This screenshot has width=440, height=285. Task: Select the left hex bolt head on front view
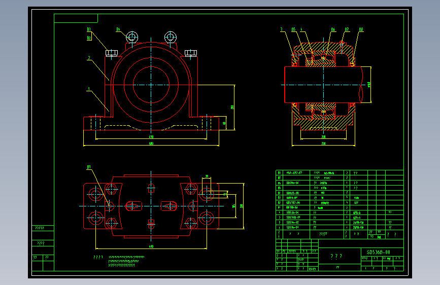pyautogui.click(x=112, y=53)
